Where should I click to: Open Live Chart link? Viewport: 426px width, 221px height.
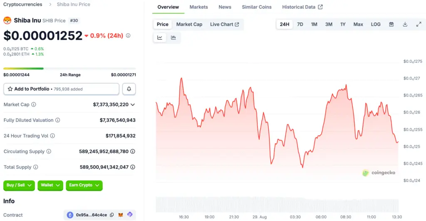(224, 24)
